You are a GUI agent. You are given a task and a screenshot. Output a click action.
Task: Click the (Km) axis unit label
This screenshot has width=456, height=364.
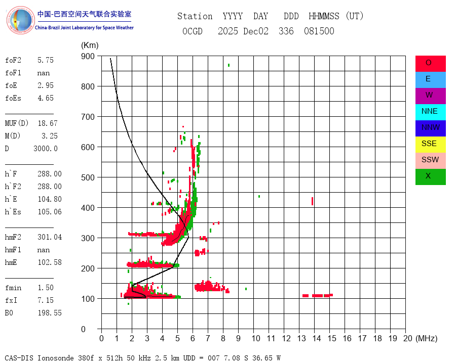90,45
